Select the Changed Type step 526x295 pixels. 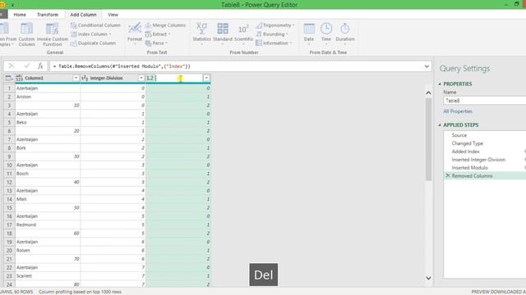point(468,143)
